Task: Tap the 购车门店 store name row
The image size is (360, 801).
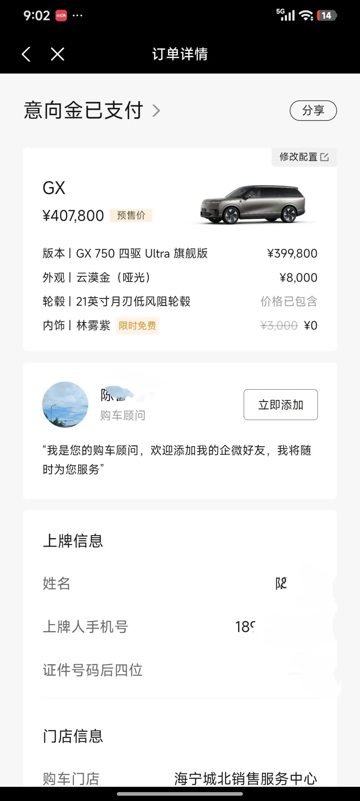Action: (180, 778)
